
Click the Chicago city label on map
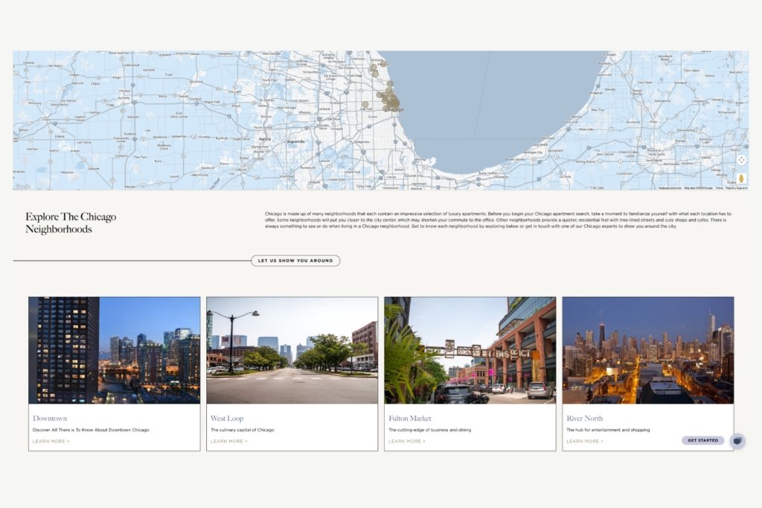394,110
